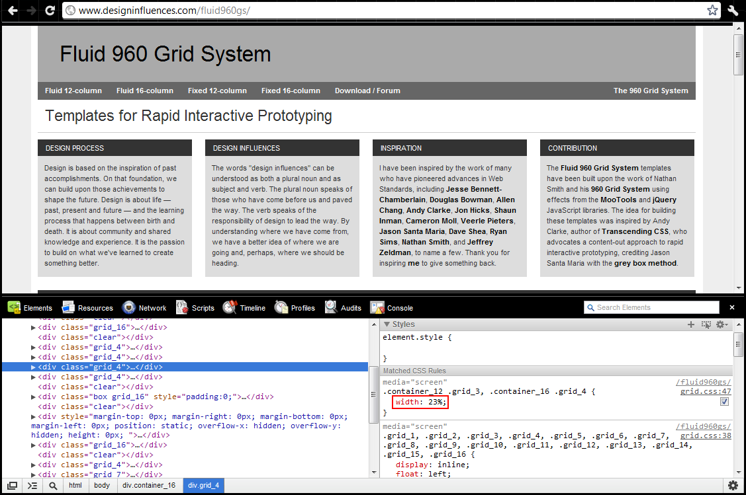
Task: Visit The 960 Grid System link
Action: (x=651, y=91)
